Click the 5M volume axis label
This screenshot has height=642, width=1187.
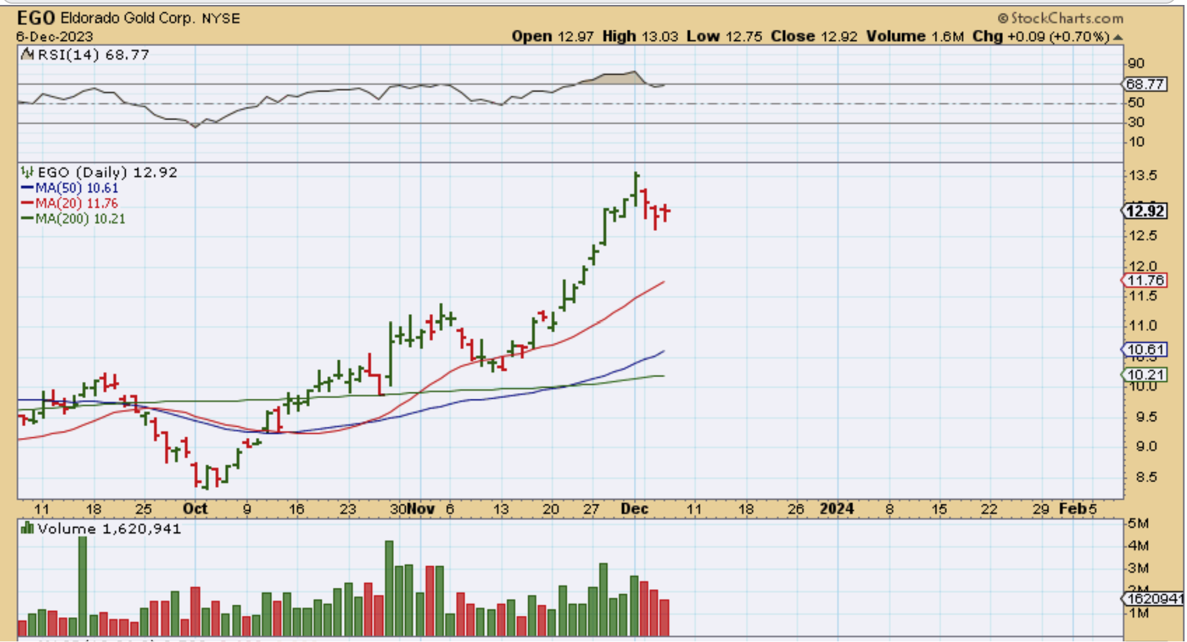click(1138, 524)
